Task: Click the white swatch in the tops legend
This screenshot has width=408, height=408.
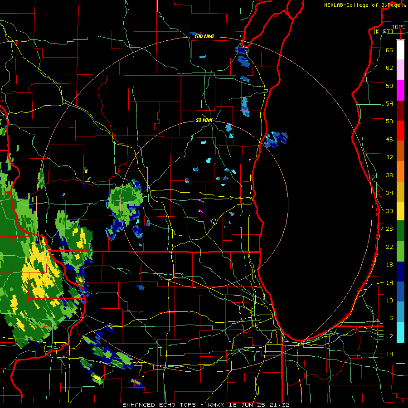Action: click(x=400, y=50)
